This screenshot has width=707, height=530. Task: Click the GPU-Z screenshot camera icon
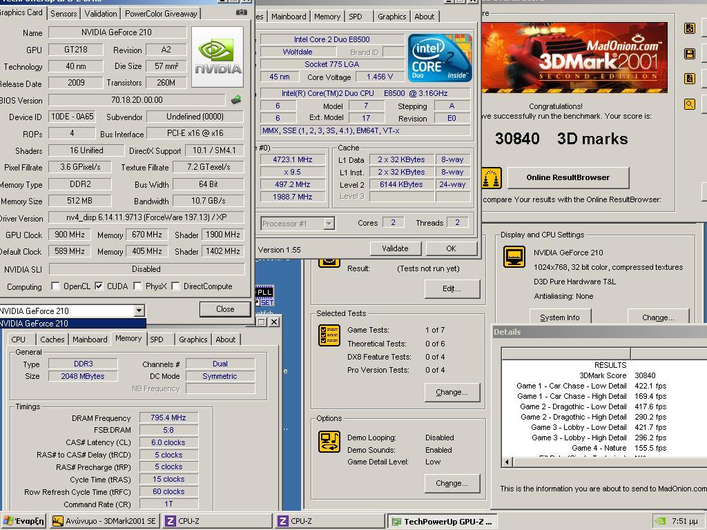(x=242, y=12)
